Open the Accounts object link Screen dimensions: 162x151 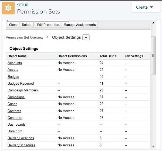pos(15,63)
